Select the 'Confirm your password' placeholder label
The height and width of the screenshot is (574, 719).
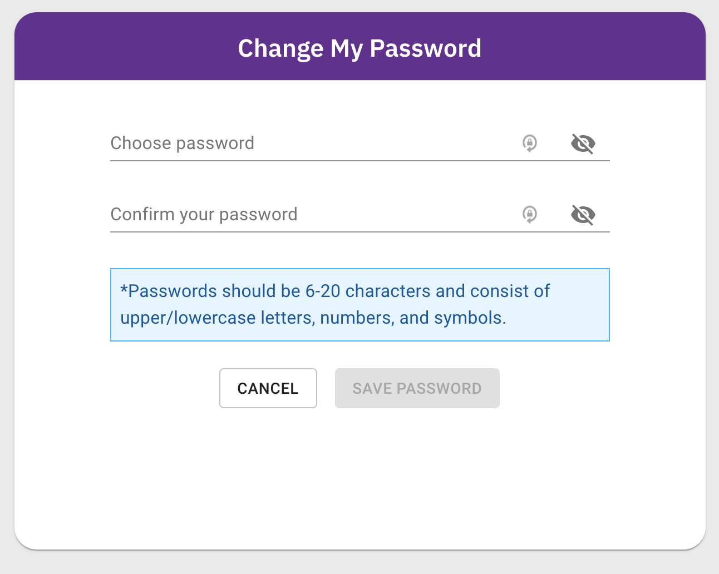(204, 215)
